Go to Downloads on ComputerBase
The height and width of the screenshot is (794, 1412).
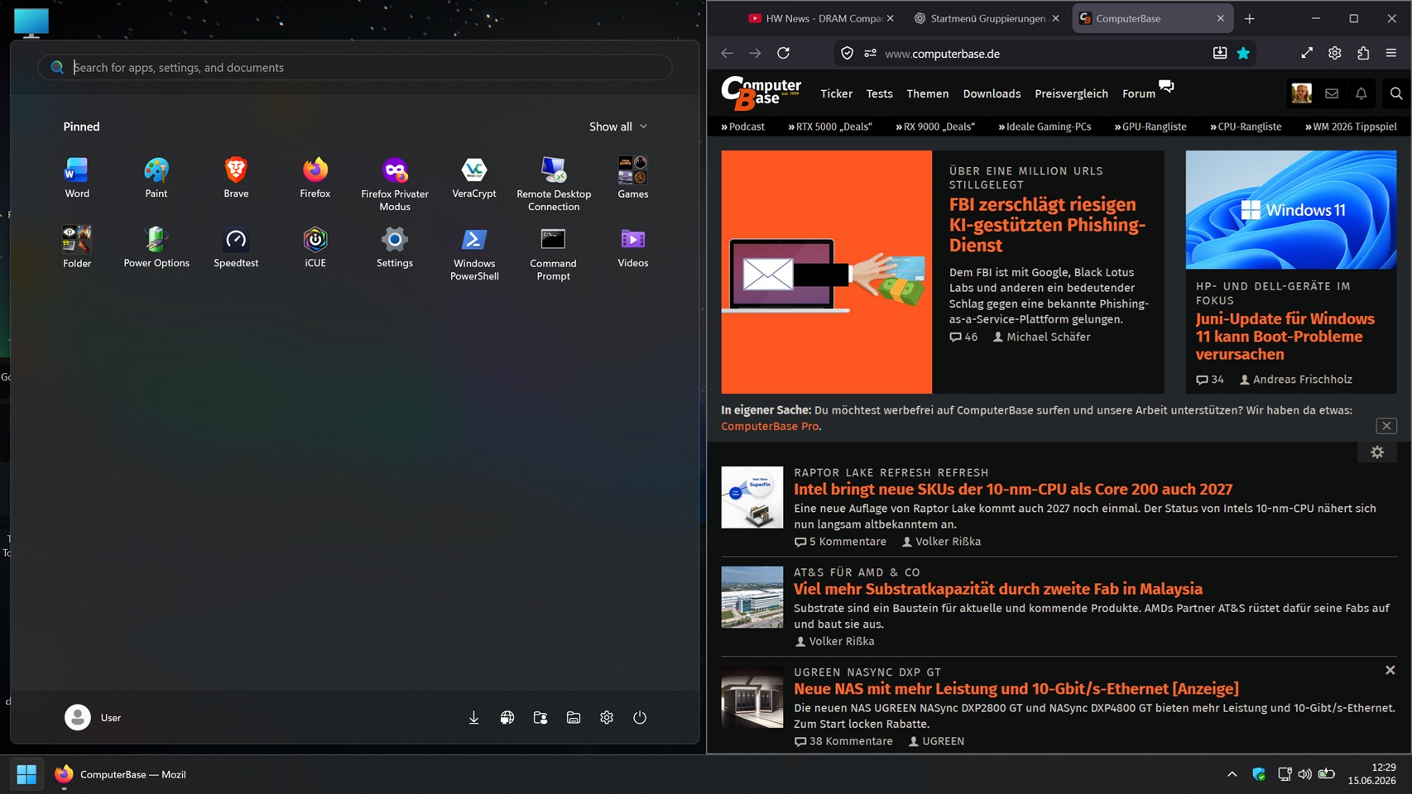click(x=992, y=93)
